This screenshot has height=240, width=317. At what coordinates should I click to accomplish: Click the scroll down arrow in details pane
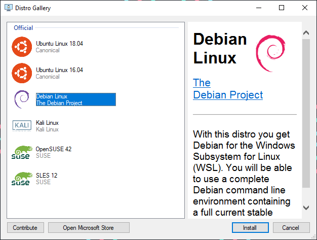306,208
